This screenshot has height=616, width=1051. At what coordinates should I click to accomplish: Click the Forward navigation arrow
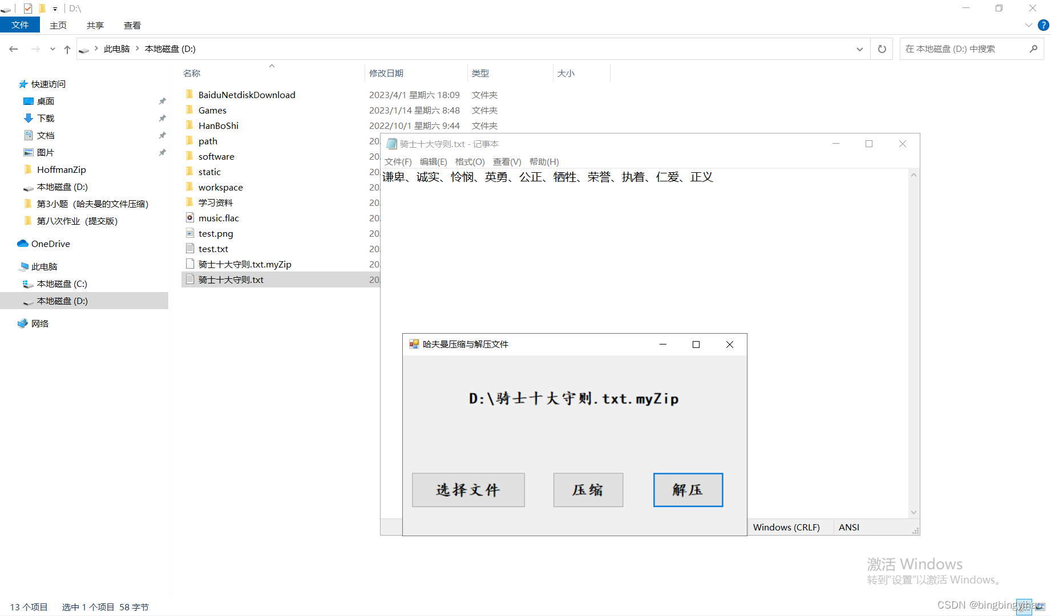pyautogui.click(x=35, y=49)
